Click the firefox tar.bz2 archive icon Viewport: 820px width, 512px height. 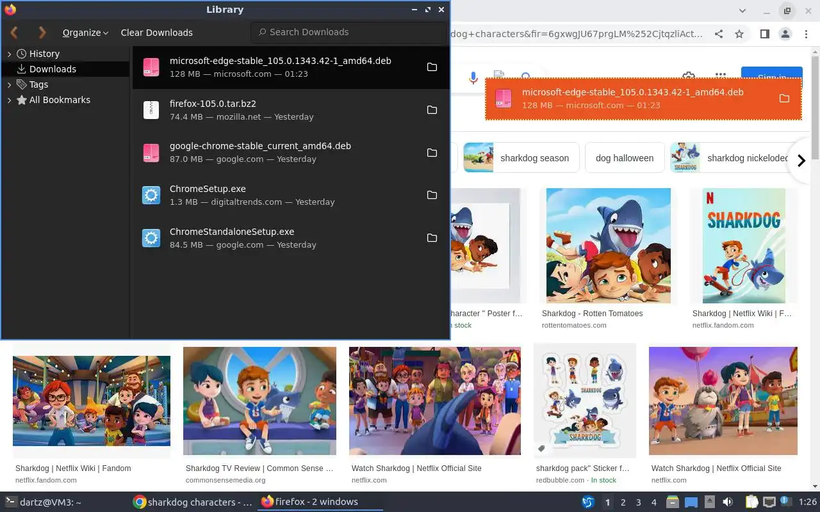point(151,110)
